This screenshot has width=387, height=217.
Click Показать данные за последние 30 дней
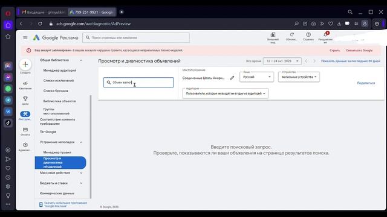click(351, 61)
